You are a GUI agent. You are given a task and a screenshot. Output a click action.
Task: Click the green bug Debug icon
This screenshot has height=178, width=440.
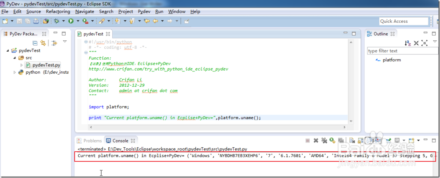(56, 21)
